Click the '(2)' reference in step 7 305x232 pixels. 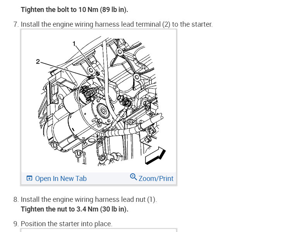tap(166, 24)
